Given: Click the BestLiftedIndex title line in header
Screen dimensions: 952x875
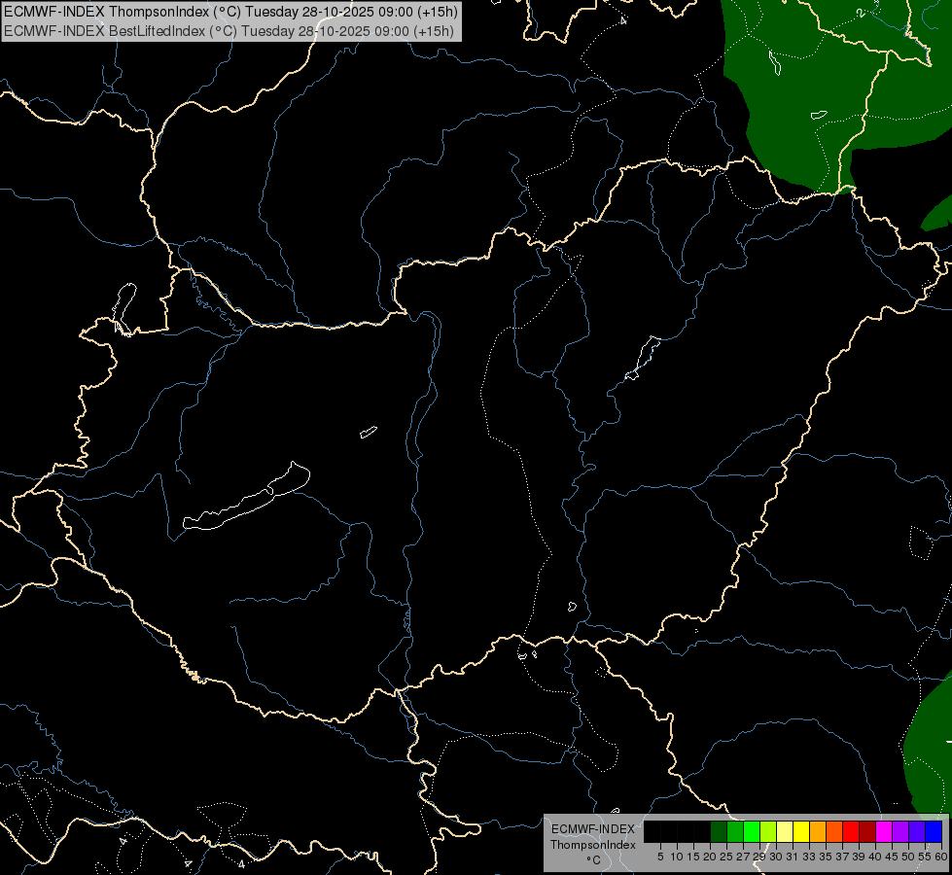Looking at the screenshot, I should point(229,31).
